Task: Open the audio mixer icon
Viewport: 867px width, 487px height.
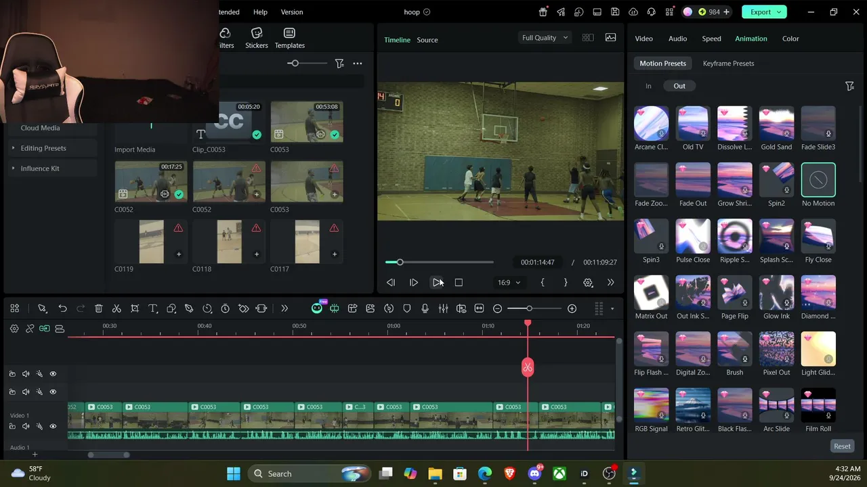Action: click(x=443, y=308)
